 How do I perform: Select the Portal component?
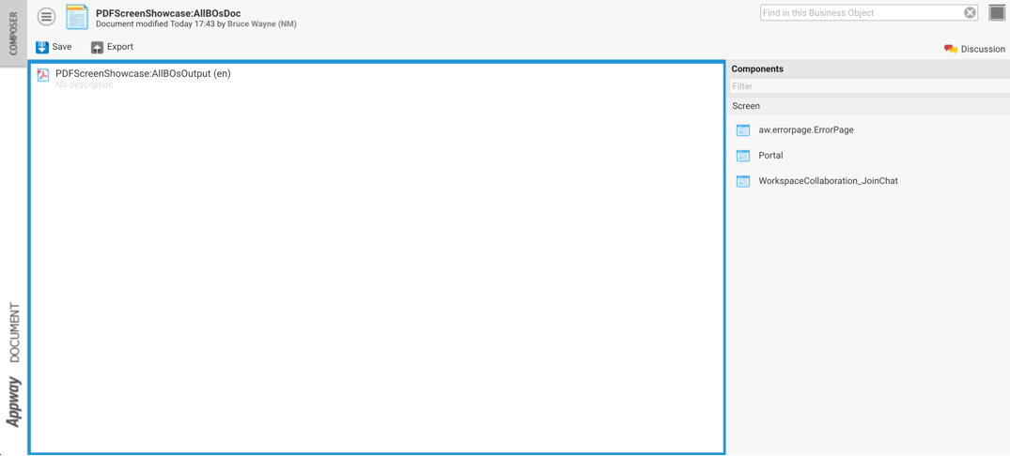coord(771,156)
